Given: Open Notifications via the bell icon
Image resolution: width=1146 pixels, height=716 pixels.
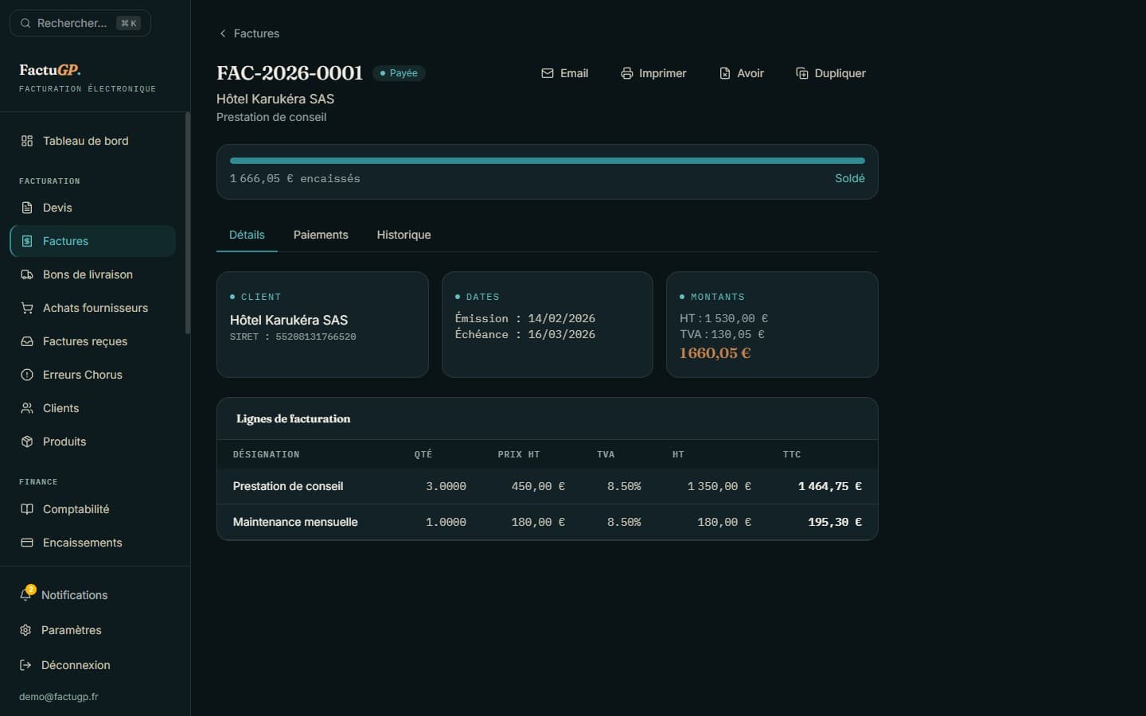Looking at the screenshot, I should [x=26, y=594].
